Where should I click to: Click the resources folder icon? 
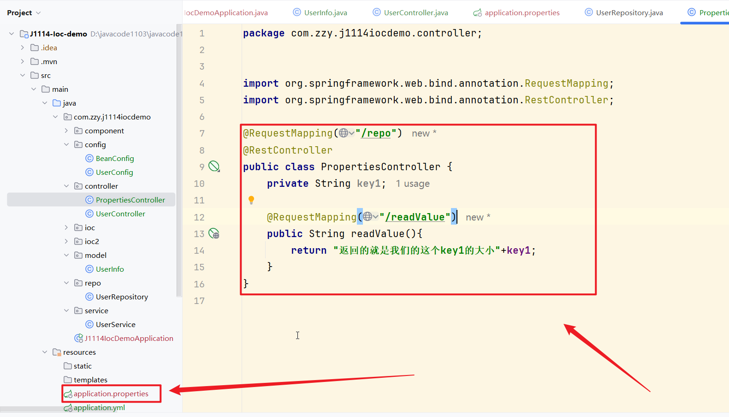(57, 352)
